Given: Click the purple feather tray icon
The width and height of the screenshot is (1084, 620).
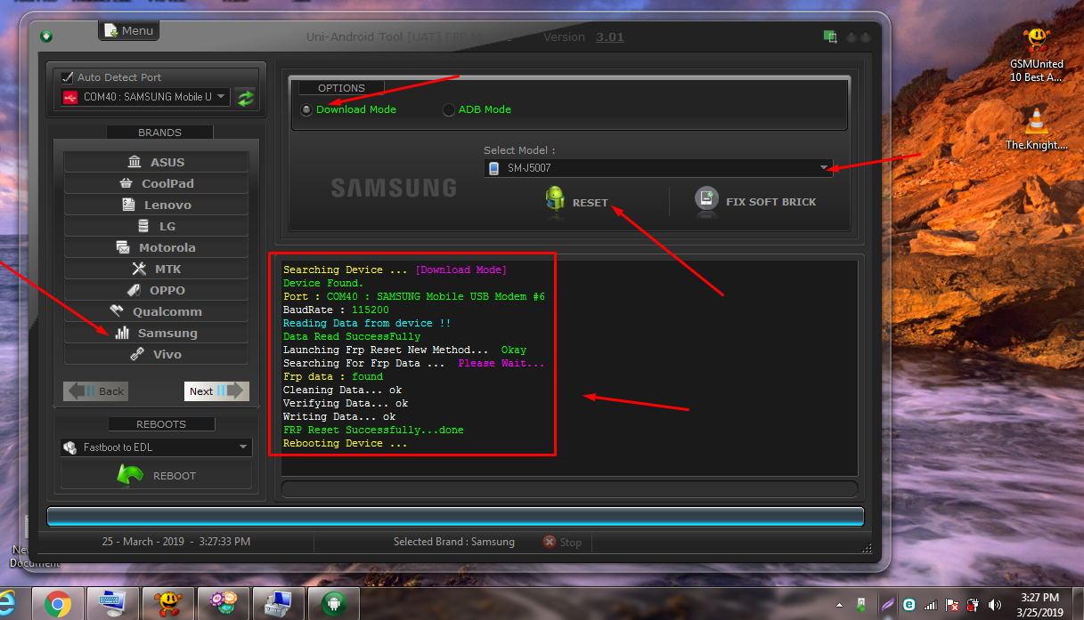Looking at the screenshot, I should (x=886, y=605).
